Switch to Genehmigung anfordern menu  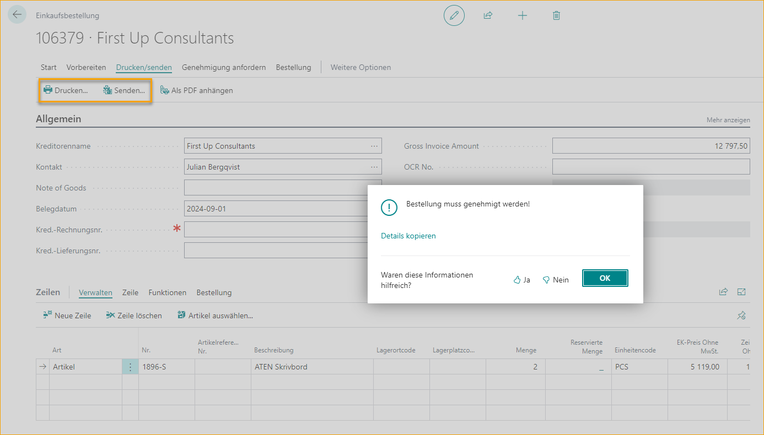point(224,67)
